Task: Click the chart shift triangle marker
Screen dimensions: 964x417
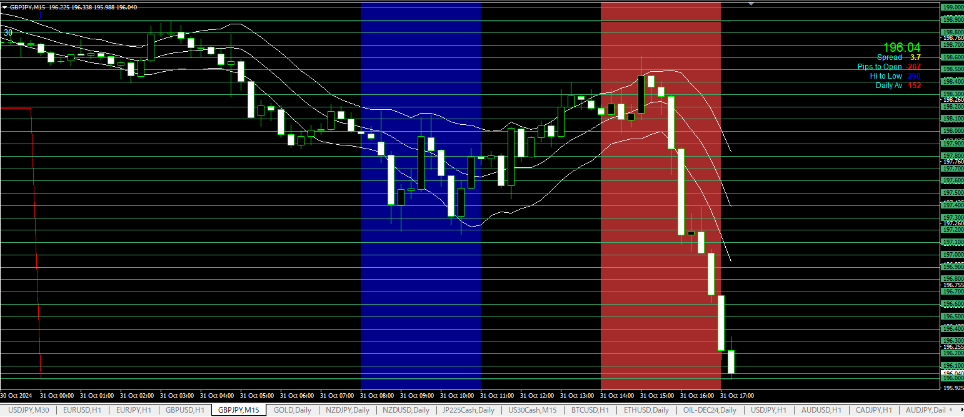Action: [751, 4]
